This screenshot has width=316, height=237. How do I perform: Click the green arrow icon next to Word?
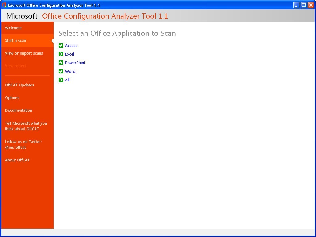60,71
